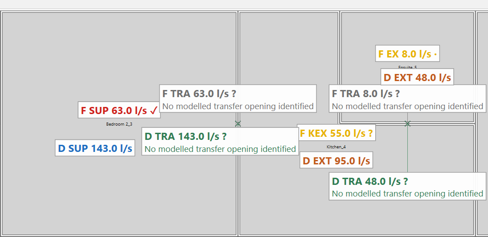Click the D SUP 143.0 l/s tag
Viewport: 488px width, 237px height.
(95, 148)
